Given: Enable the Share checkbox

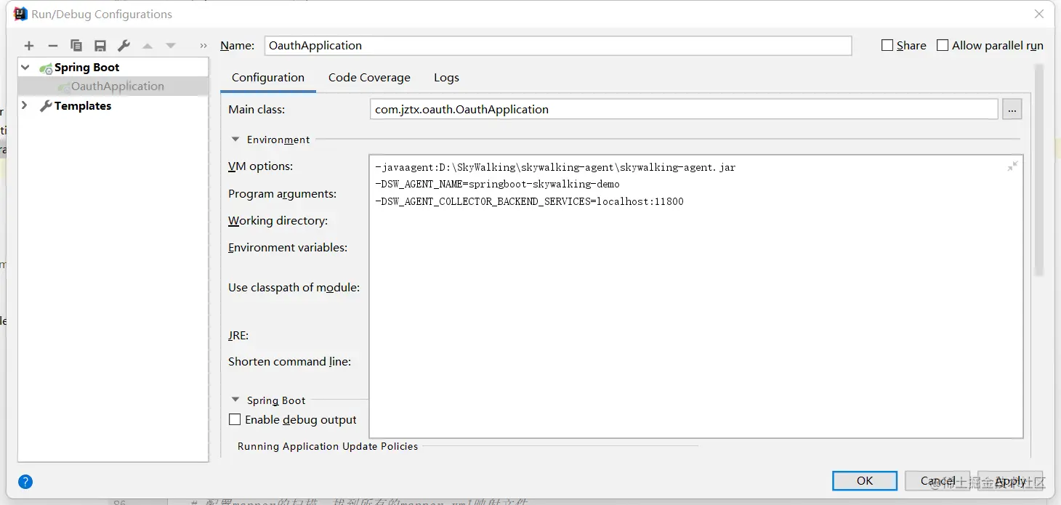Looking at the screenshot, I should point(887,45).
